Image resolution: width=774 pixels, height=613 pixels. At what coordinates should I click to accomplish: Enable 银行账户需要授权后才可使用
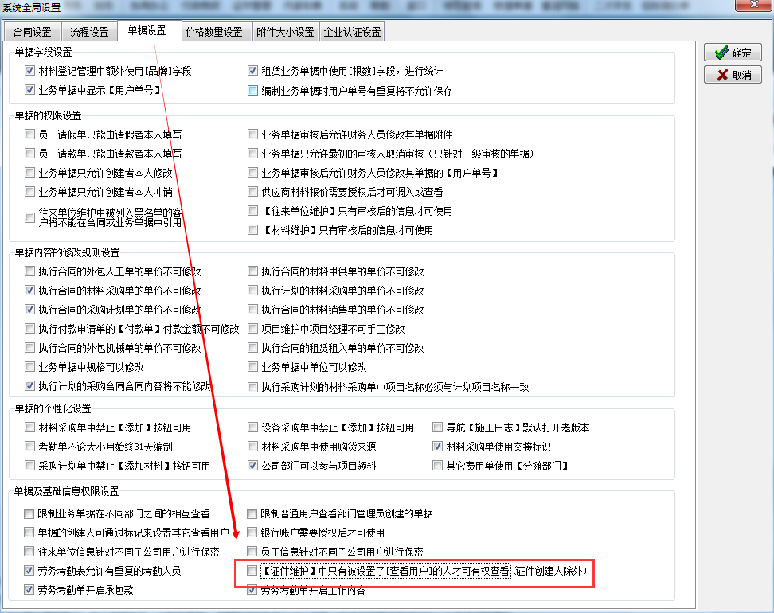(253, 533)
